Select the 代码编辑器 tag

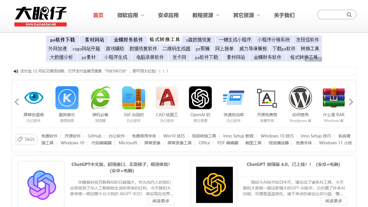[x=101, y=143]
